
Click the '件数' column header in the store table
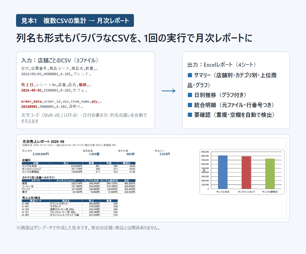(109, 163)
